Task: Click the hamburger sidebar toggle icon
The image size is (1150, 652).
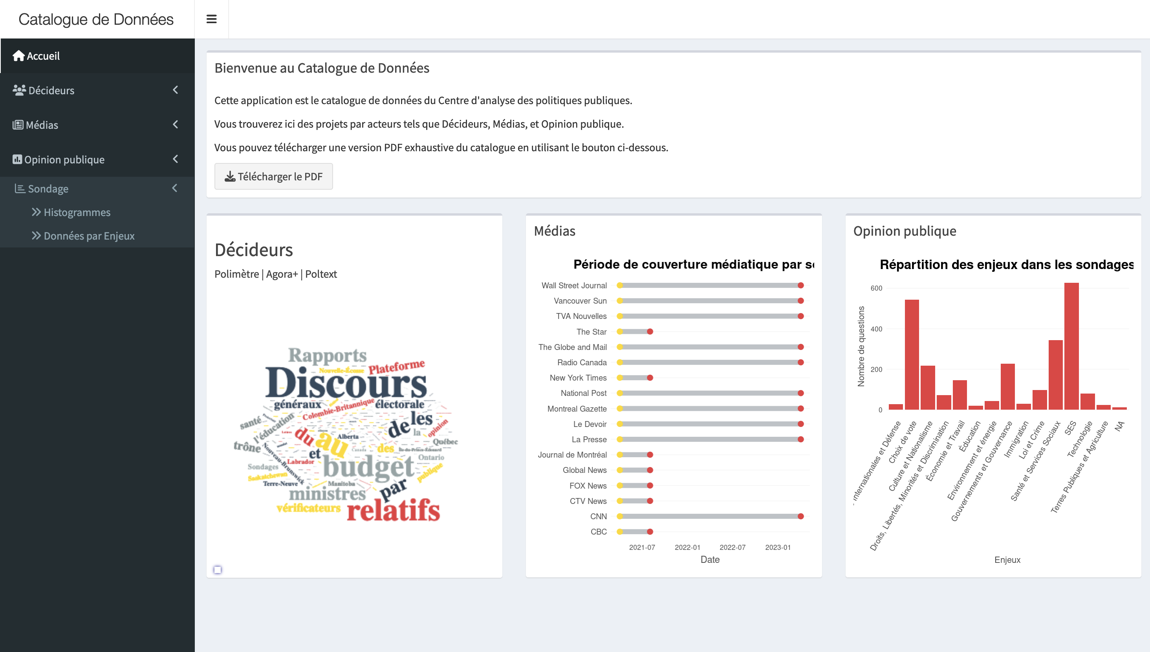Action: pyautogui.click(x=211, y=19)
